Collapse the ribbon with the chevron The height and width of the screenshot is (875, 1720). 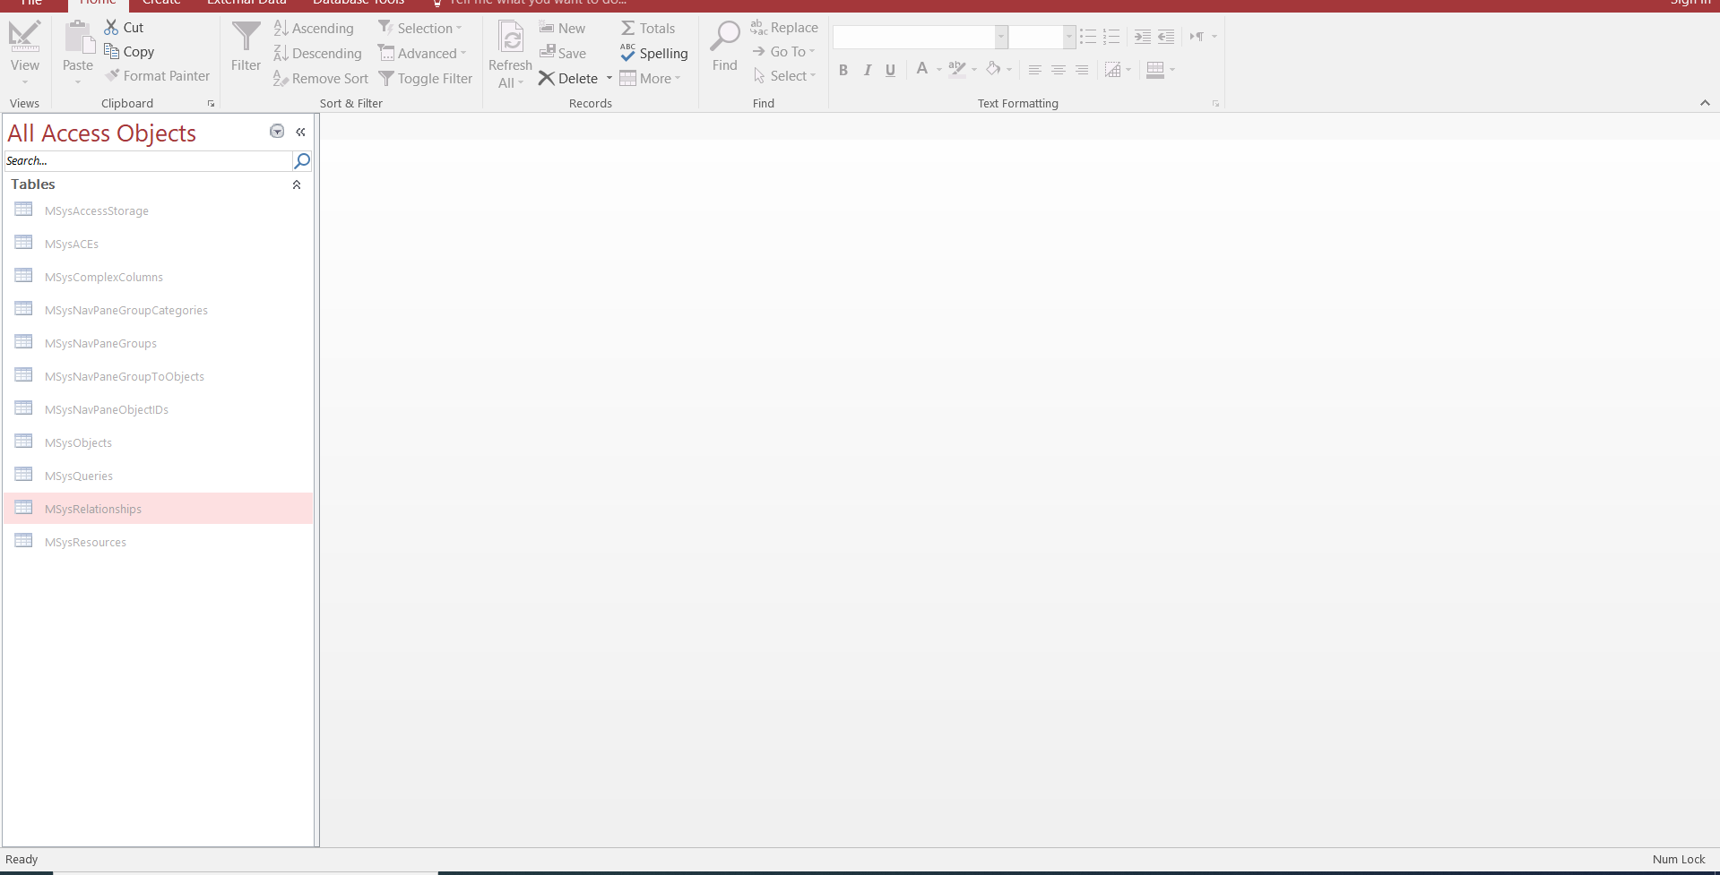click(1705, 103)
